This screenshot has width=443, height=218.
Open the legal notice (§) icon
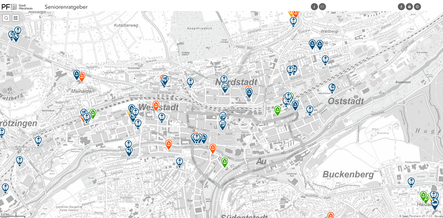(401, 6)
